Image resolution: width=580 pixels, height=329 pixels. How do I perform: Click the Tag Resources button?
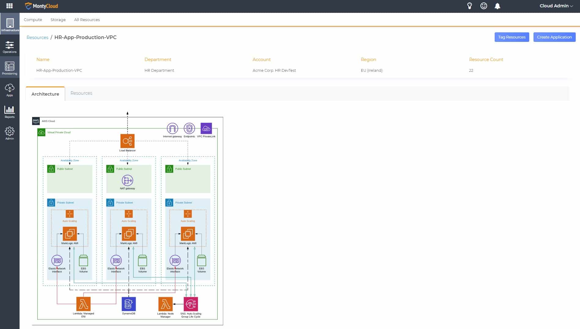coord(512,37)
